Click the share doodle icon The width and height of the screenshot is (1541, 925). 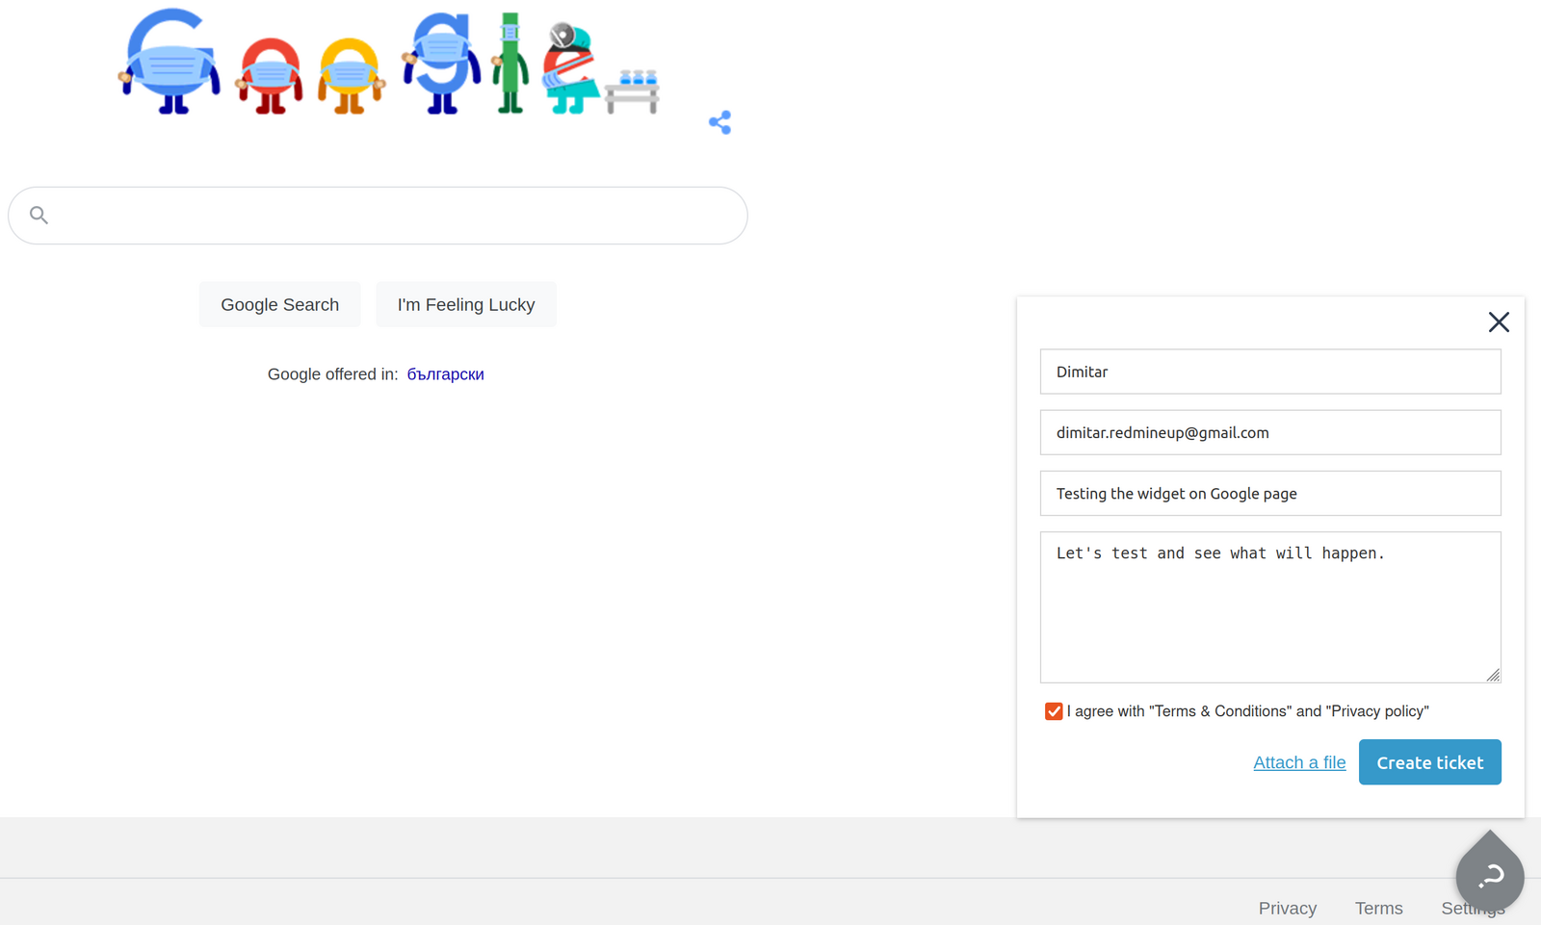click(x=719, y=121)
